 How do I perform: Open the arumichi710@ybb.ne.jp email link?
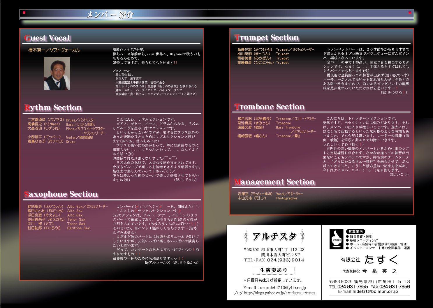tap(283, 288)
